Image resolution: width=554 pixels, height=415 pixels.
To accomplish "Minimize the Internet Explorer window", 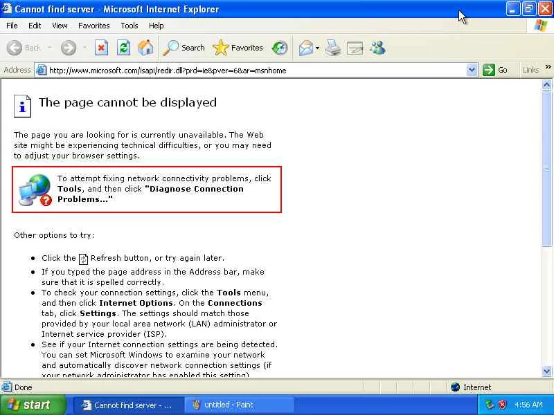I will click(x=512, y=8).
